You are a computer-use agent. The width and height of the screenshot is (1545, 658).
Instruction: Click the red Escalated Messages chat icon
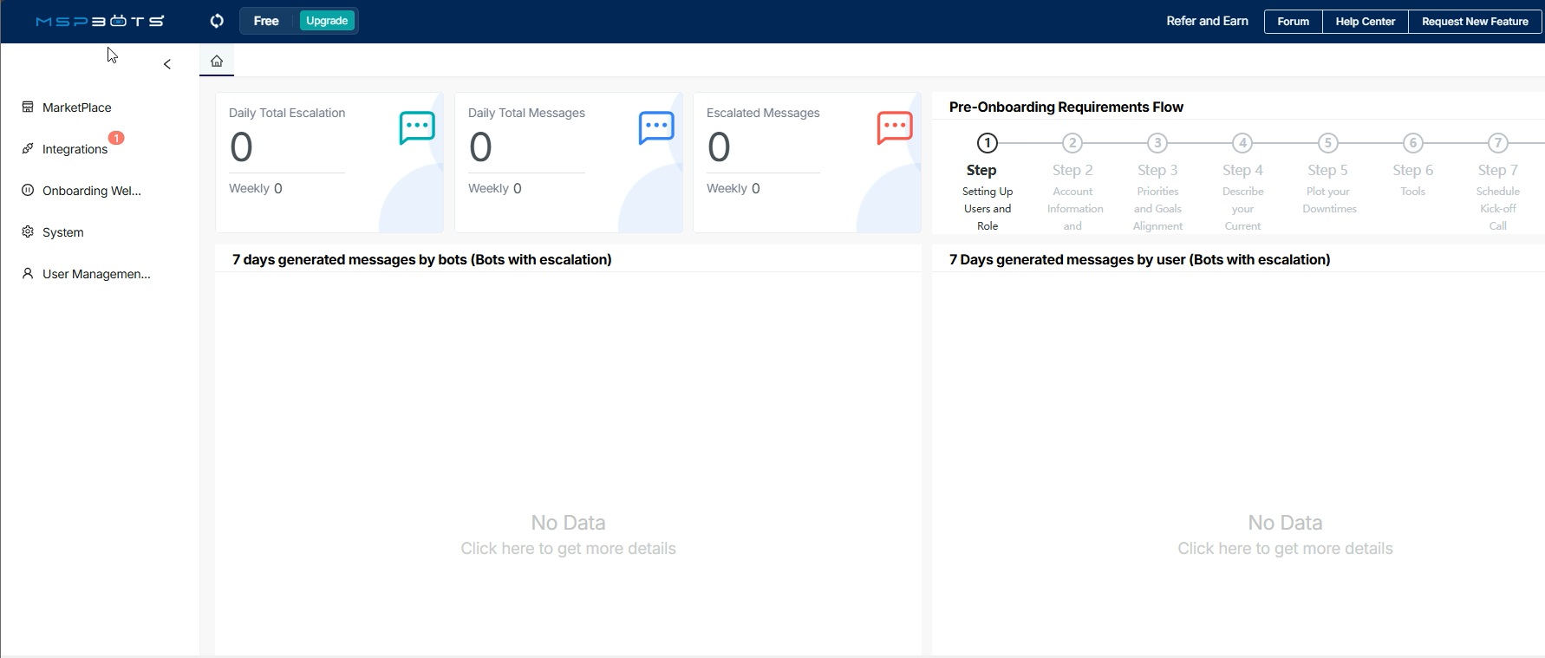(895, 127)
